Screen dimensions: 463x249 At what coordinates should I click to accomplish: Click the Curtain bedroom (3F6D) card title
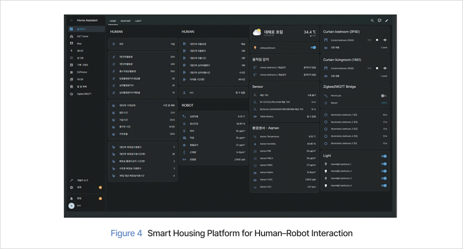tap(341, 31)
